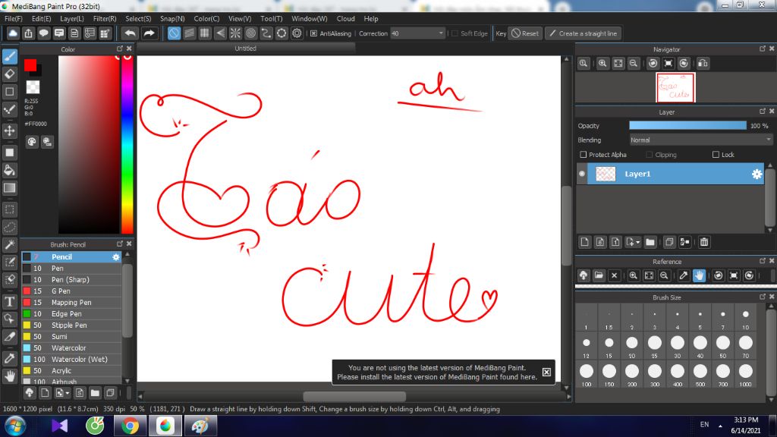This screenshot has height=437, width=777.
Task: Open the Snap menu
Action: pos(172,18)
